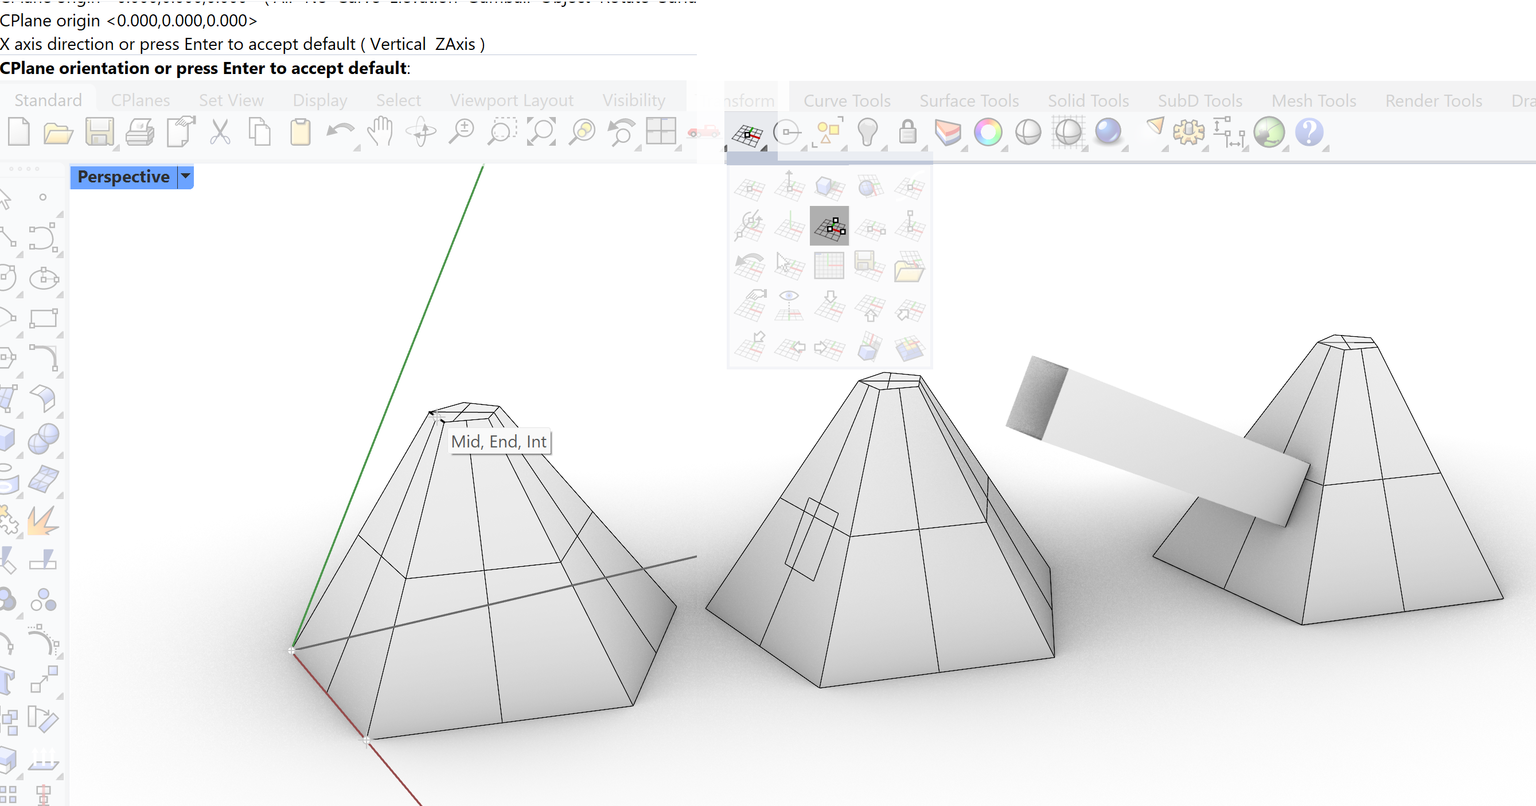
Task: Click the CPlane to Object cube icon
Action: 829,188
